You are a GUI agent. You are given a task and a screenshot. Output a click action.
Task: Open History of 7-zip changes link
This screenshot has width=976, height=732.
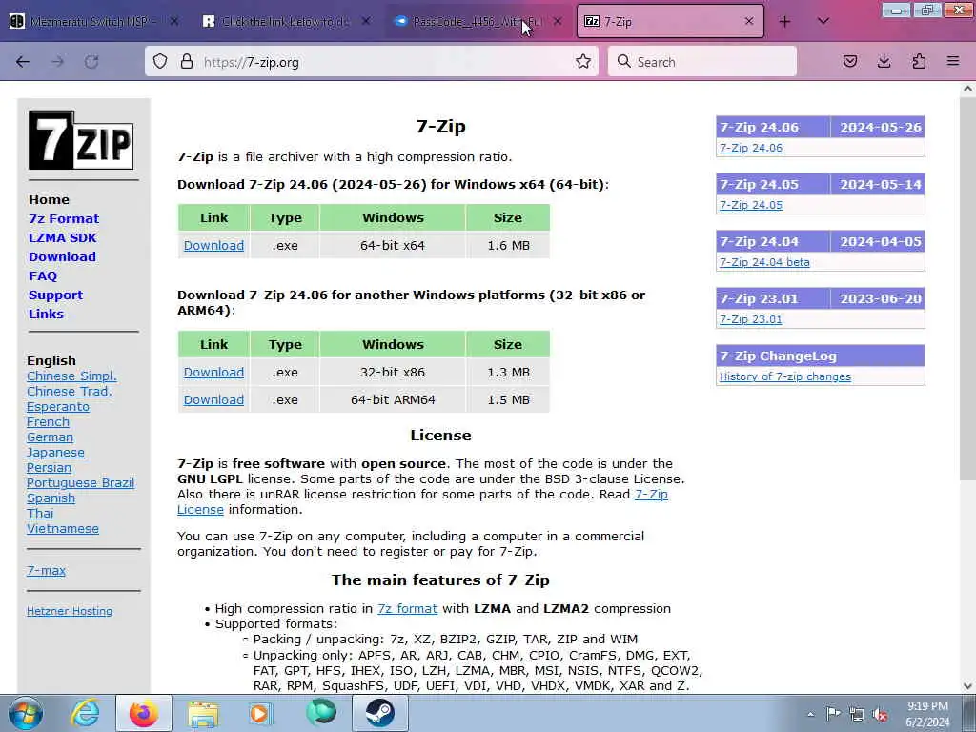[x=785, y=376]
